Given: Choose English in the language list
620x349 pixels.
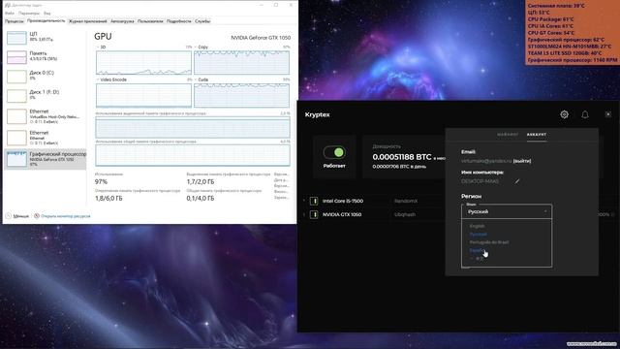Looking at the screenshot, I should 477,226.
